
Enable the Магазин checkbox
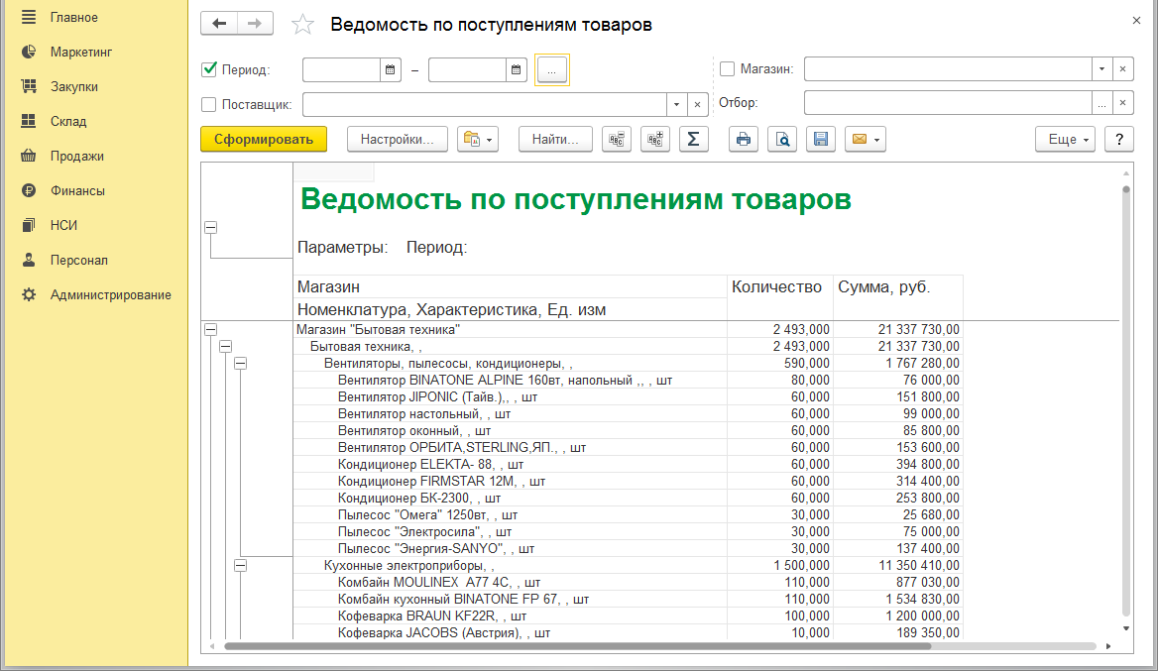pos(728,68)
